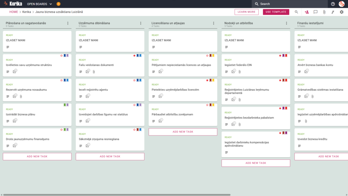
Task: Open details icon on Izstrādāt biznesa plānu
Action: pyautogui.click(x=8, y=121)
